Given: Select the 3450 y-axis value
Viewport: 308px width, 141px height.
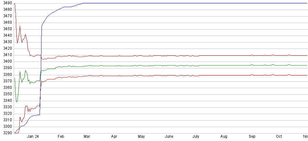Looking at the screenshot, I should tap(6, 29).
